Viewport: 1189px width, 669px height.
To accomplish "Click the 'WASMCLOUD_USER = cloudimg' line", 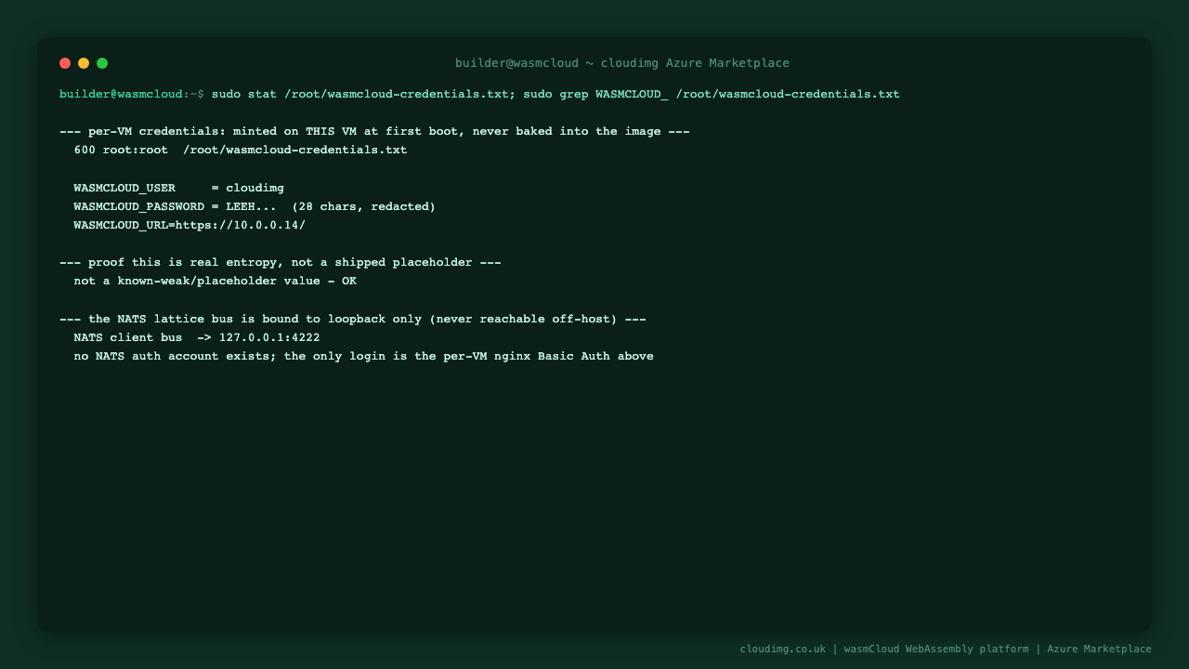I will coord(179,188).
